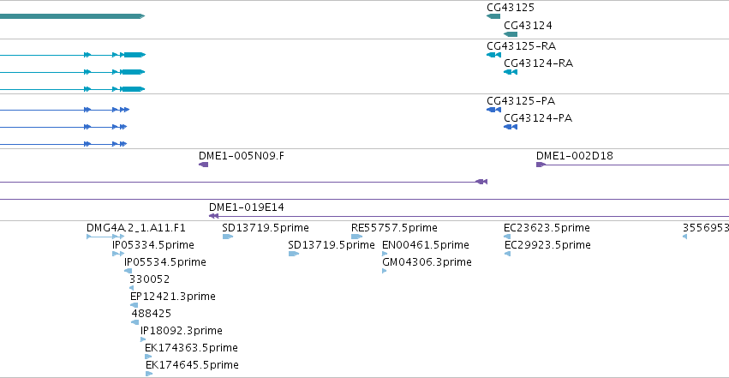Click the CG43125-RA transcript glyph
This screenshot has width=729, height=378.
click(493, 55)
